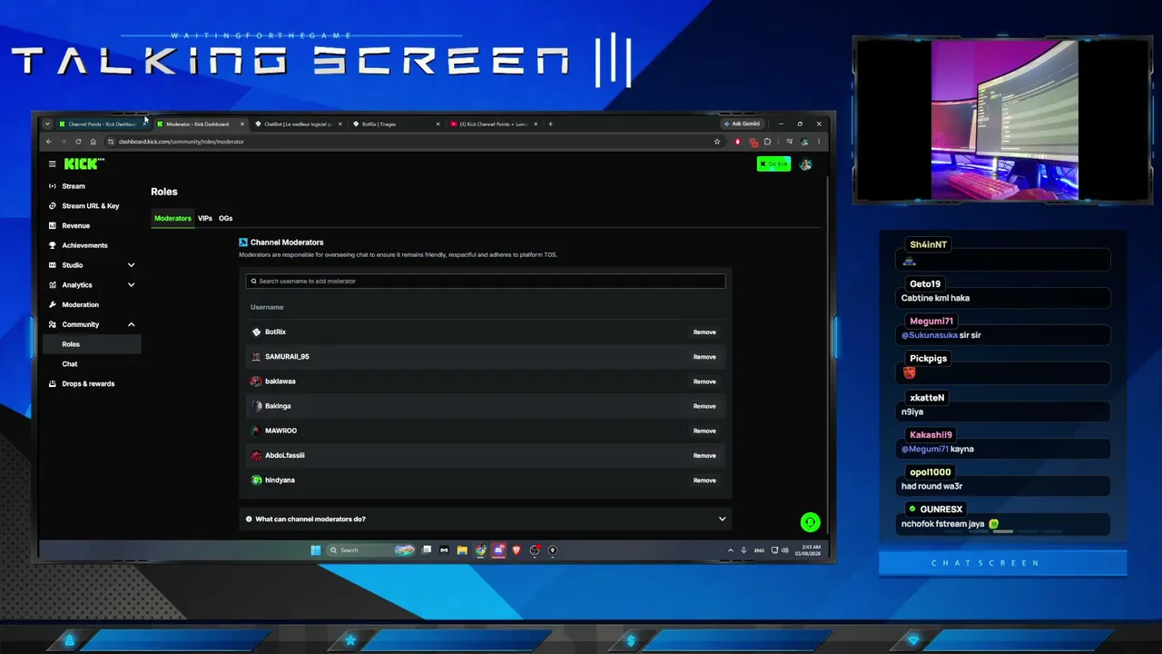Switch to the ChatBot browser tab

298,124
